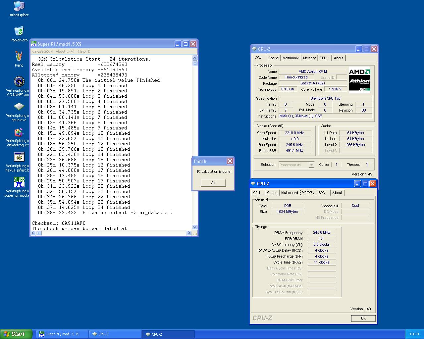Click the memory Size 1024 MBytes field
424x339 pixels.
click(288, 212)
